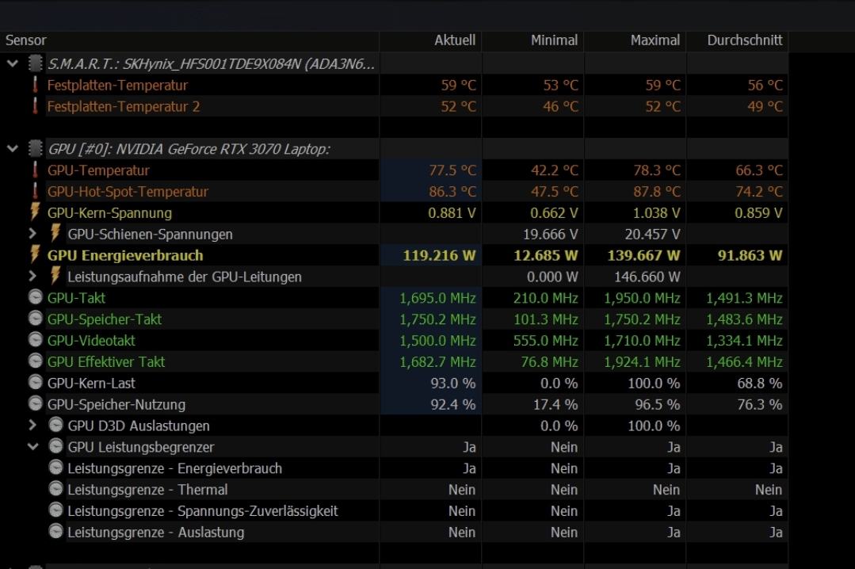Expand Leistungsaufnahme der GPU-Leitungen
Viewport: 855px width, 569px height.
pyautogui.click(x=32, y=277)
